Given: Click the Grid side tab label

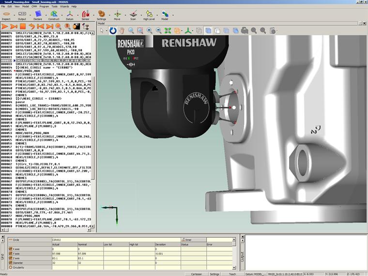Looking at the screenshot, I should click(x=2, y=256).
